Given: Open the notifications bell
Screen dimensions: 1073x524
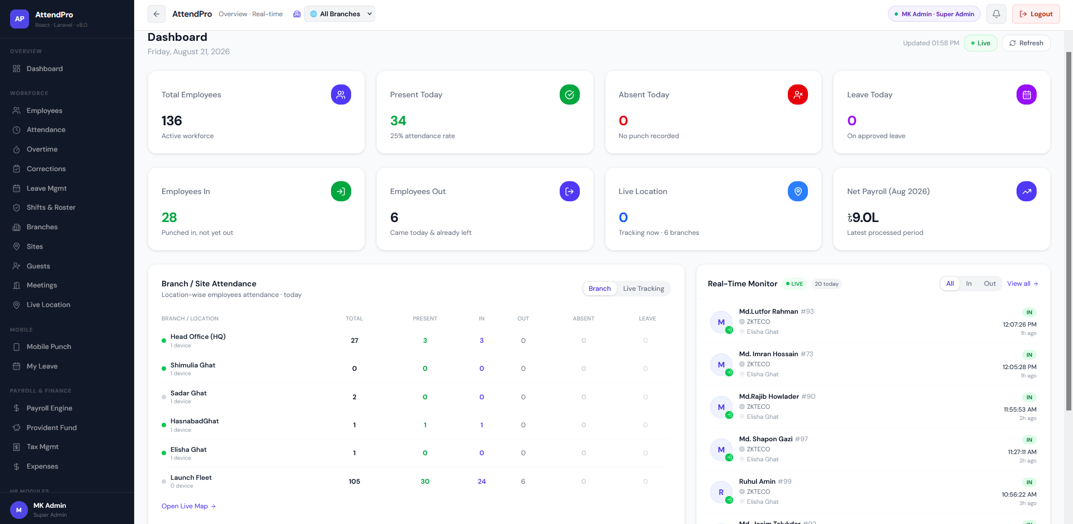Looking at the screenshot, I should (996, 14).
